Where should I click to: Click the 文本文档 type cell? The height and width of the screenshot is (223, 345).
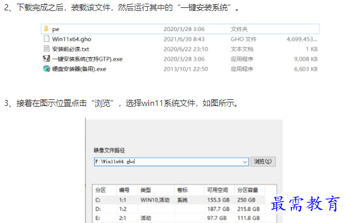[x=242, y=49]
